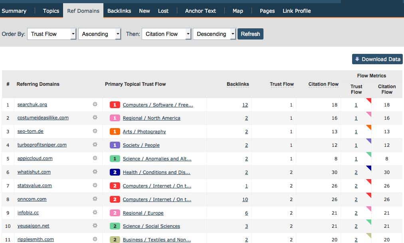Open the Pages tab
The height and width of the screenshot is (243, 404).
267,11
